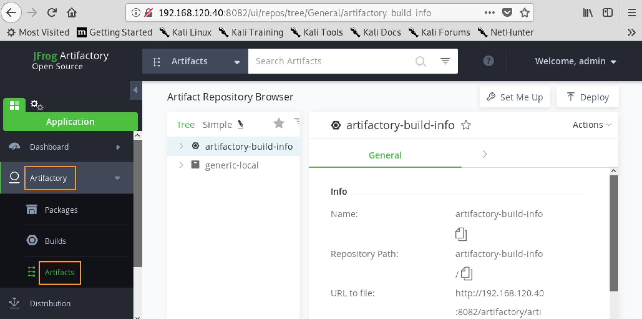
Task: Click the magnifier search icon
Action: (x=420, y=61)
